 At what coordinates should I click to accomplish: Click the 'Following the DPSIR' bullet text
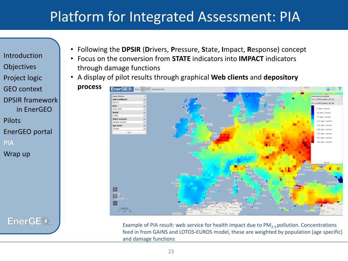pos(192,49)
